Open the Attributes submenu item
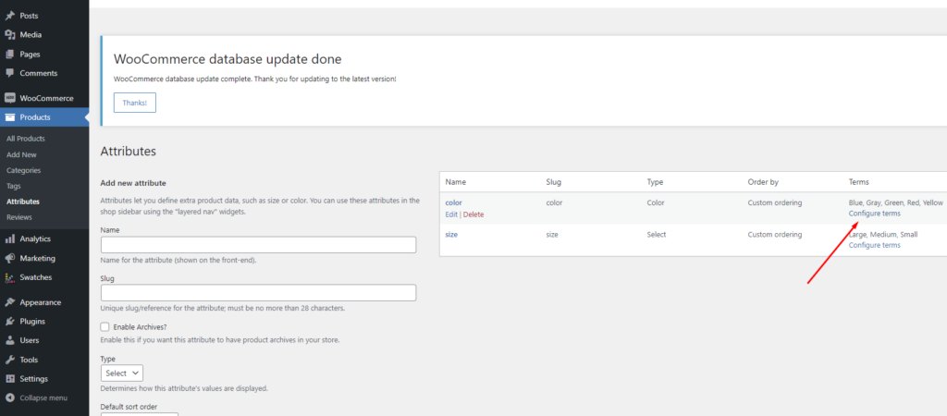 click(x=23, y=202)
